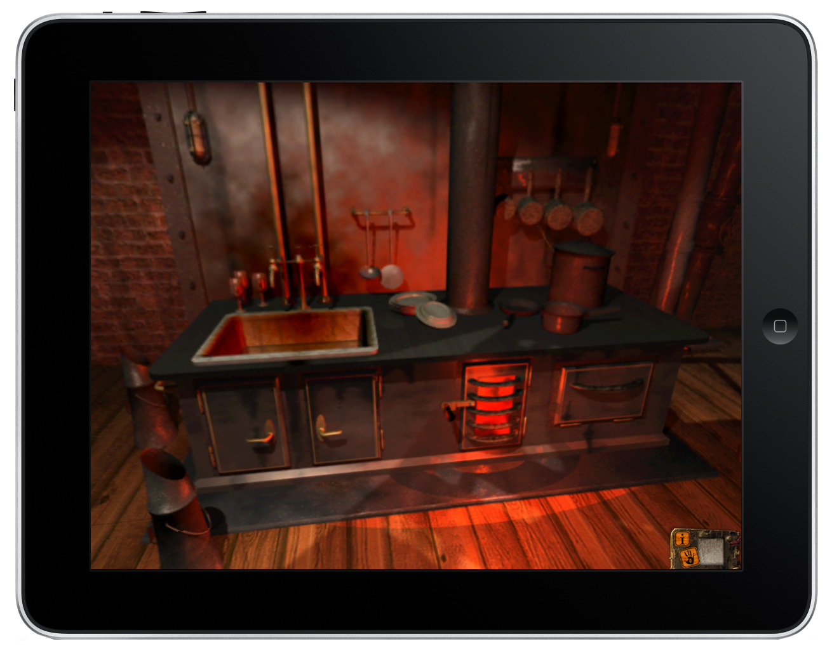The image size is (832, 651).
Task: Tap the black stovepipe rising from the stove
Action: [x=473, y=197]
